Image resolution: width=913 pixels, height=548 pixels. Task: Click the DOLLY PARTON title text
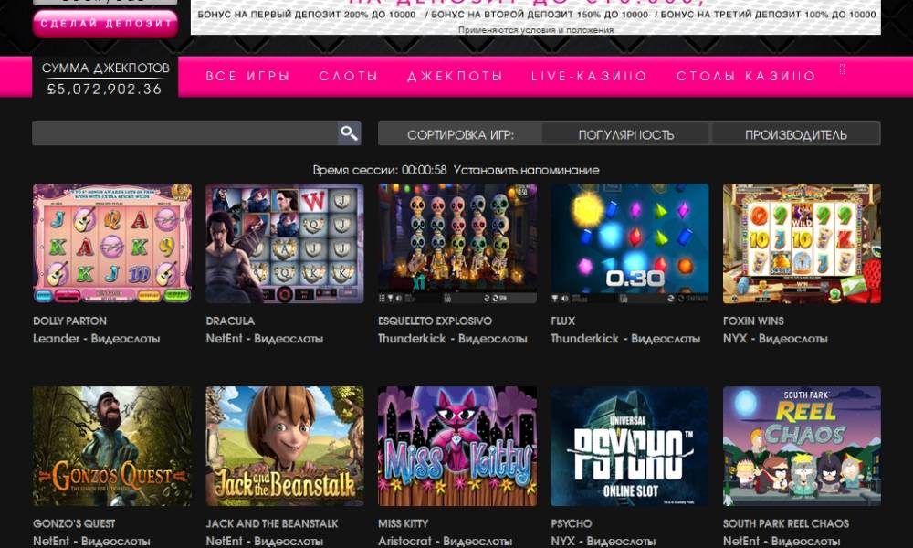tap(70, 321)
